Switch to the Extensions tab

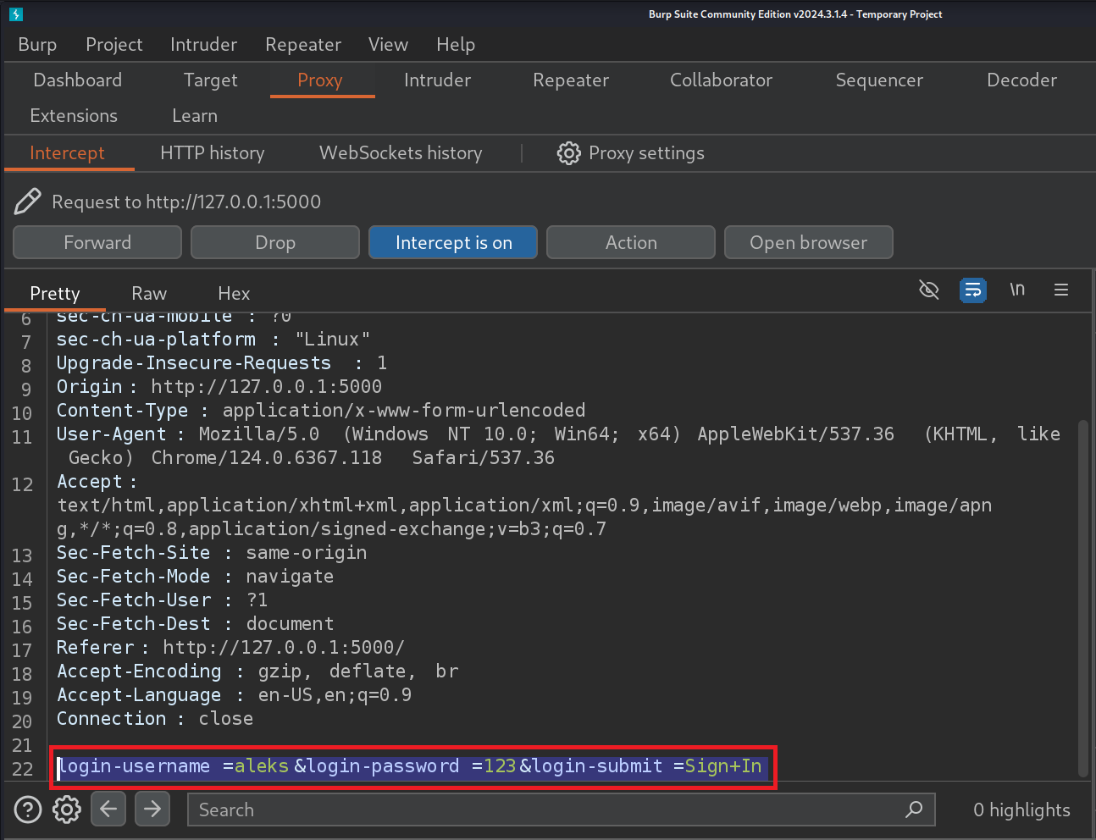coord(74,115)
